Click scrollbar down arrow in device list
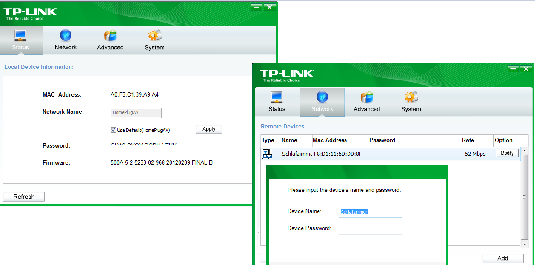The image size is (539, 265). (x=525, y=244)
